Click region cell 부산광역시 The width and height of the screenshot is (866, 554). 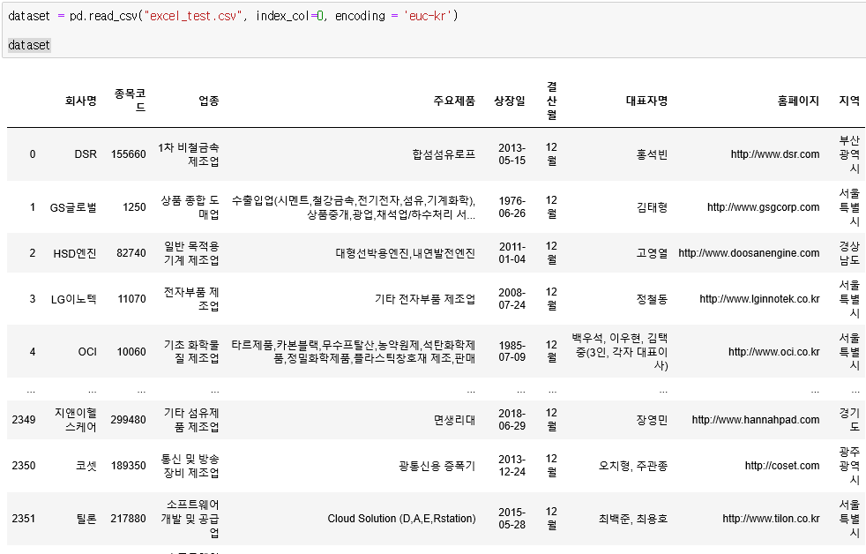click(x=849, y=154)
